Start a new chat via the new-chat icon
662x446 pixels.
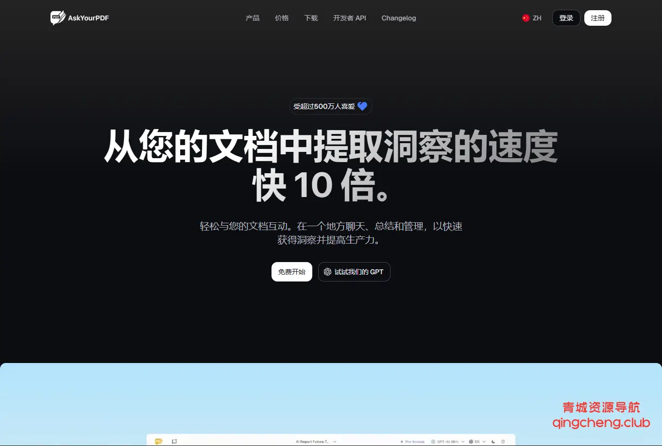tap(175, 441)
